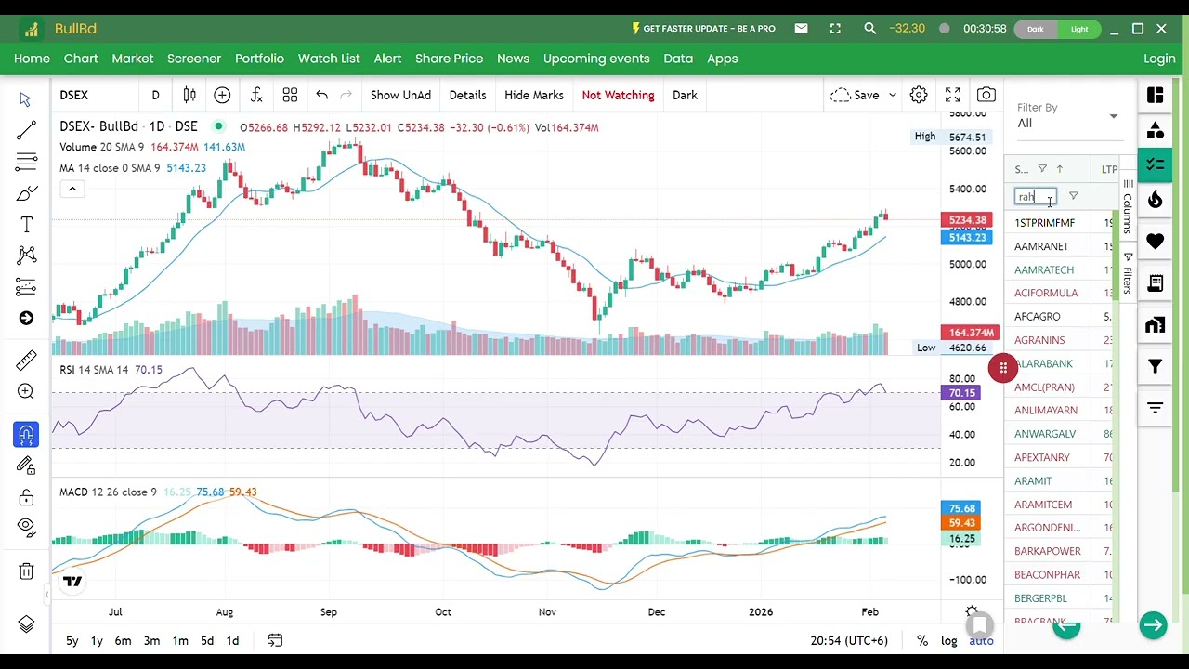
Task: Open the indicators fx menu
Action: (x=256, y=95)
